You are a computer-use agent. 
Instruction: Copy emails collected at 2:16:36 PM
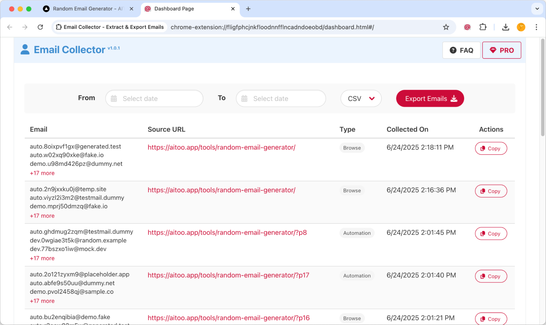pyautogui.click(x=491, y=191)
